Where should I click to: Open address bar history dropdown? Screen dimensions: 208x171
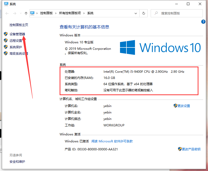coord(136,13)
